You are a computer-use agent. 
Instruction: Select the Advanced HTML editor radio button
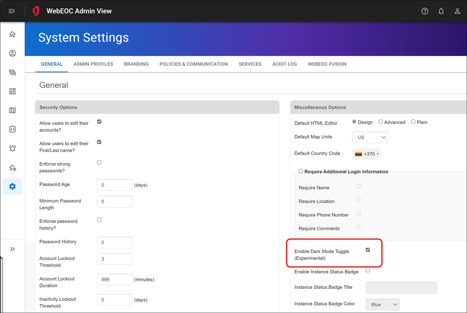(381, 122)
